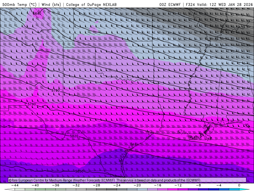
Task: Click the ECMWF copyright notice banner
Action: click(x=127, y=180)
